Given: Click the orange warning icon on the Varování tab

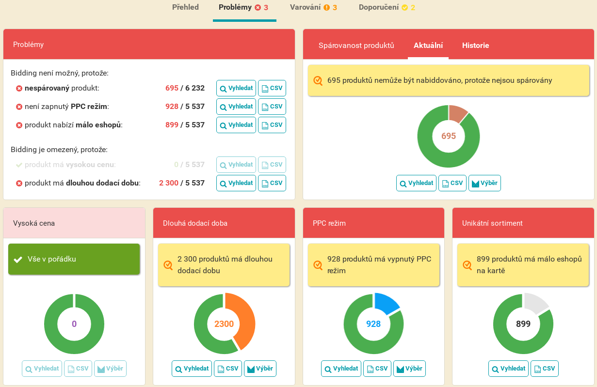Looking at the screenshot, I should (326, 8).
